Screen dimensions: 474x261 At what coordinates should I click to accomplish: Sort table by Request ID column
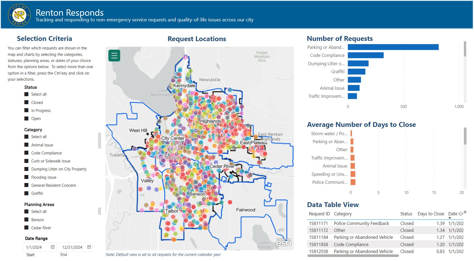pos(319,214)
